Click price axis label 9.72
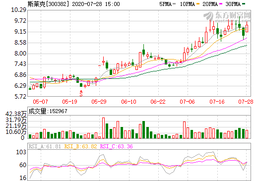This screenshot has height=181, width=258. pos(20,21)
